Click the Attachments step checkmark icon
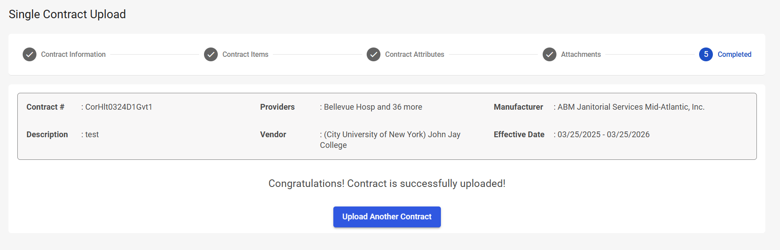The image size is (780, 250). point(549,55)
